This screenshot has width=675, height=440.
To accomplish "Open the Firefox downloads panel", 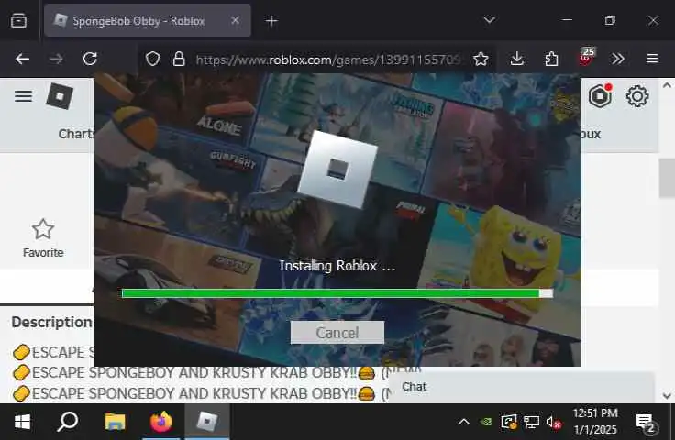I will tap(516, 59).
